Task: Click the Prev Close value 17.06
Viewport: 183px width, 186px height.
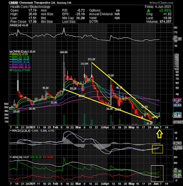Action: [x=33, y=22]
